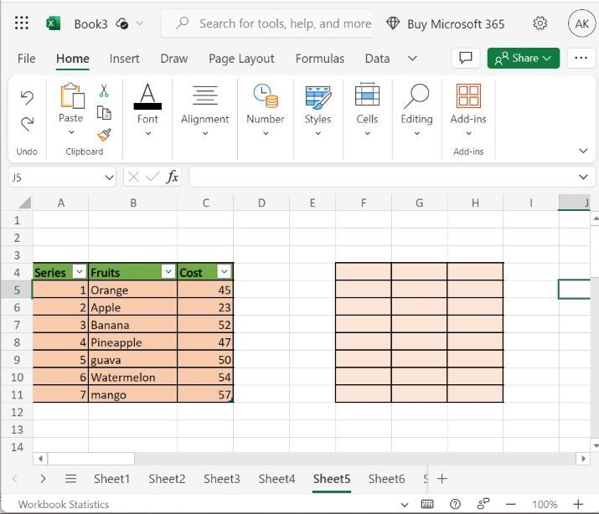Zoom in with the plus button

[x=578, y=504]
